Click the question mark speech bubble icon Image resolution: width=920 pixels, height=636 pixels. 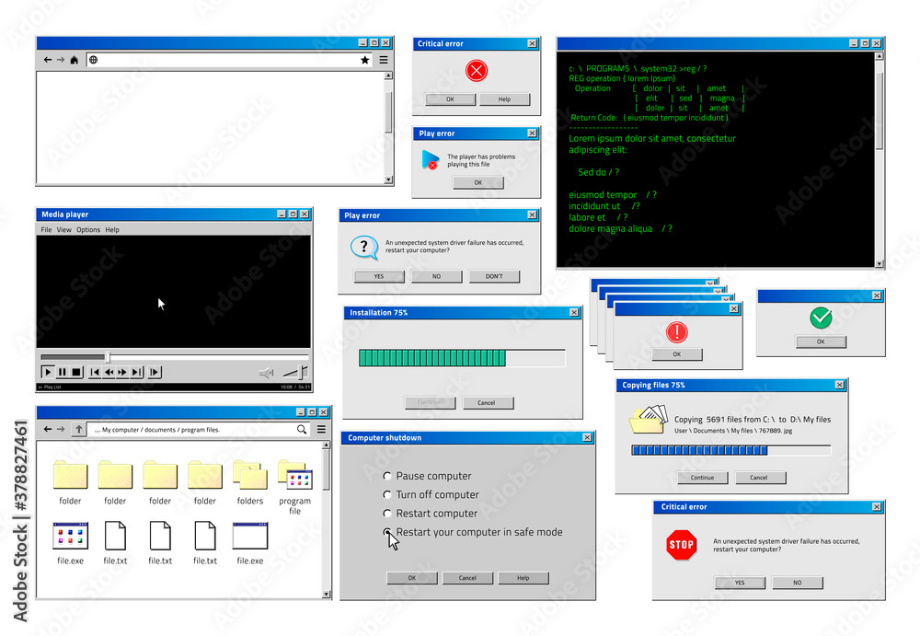click(x=364, y=248)
